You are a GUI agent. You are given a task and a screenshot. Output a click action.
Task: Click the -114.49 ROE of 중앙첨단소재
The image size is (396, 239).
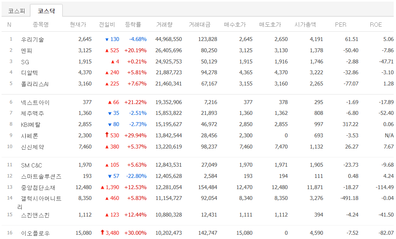pos(384,187)
